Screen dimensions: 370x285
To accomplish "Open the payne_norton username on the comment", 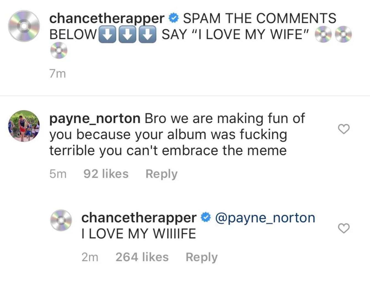I will click(95, 118).
